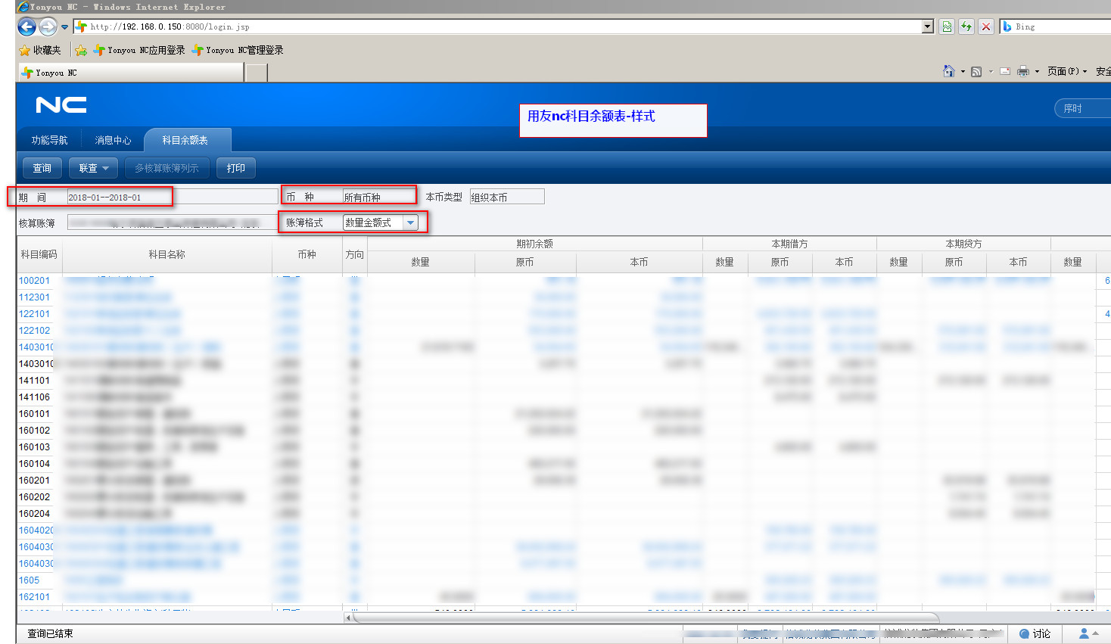Switch to the 消息中心 tab

tap(113, 140)
